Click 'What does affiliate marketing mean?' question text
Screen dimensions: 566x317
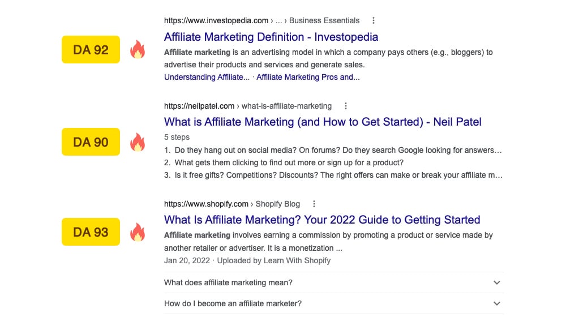coord(228,282)
